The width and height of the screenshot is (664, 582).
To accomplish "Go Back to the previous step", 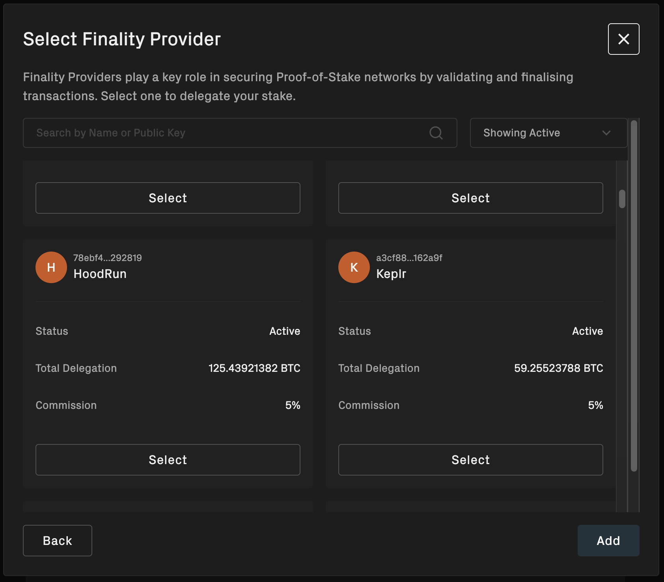I will [x=57, y=541].
